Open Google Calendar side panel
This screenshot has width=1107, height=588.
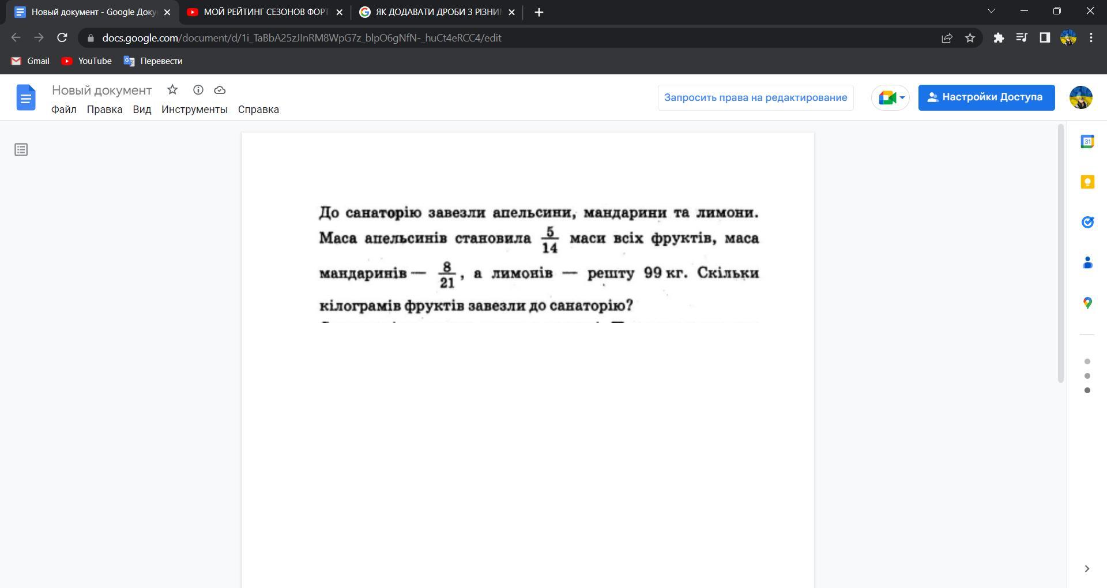(x=1087, y=142)
